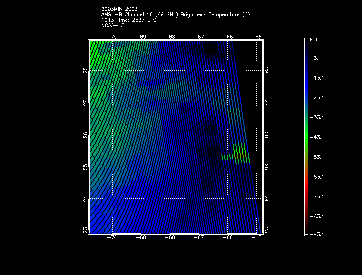Select the -93.1 label at color scale bottom
Screen dimensions: 362x275
coord(316,234)
